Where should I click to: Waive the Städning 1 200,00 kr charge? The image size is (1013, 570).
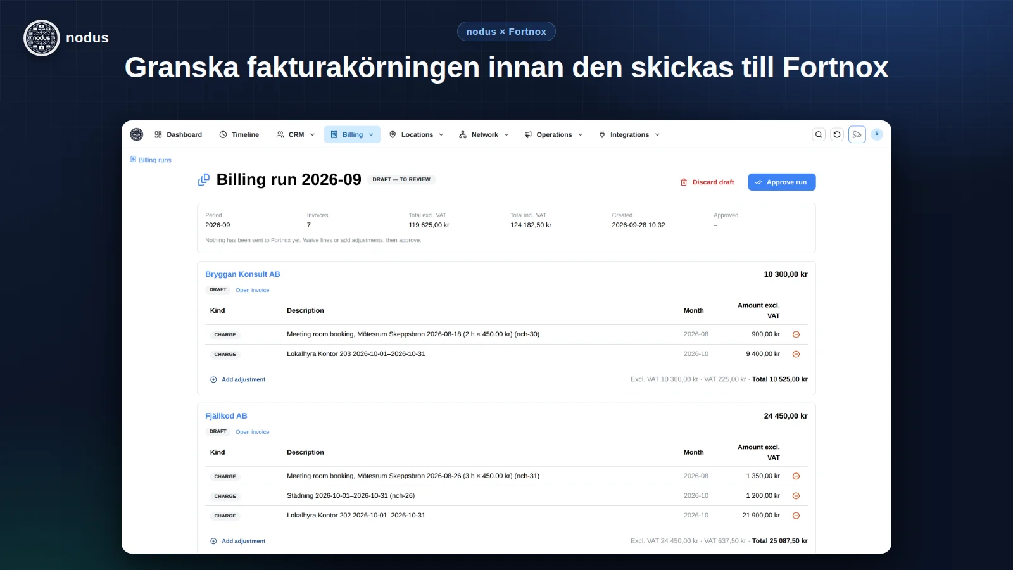[796, 496]
